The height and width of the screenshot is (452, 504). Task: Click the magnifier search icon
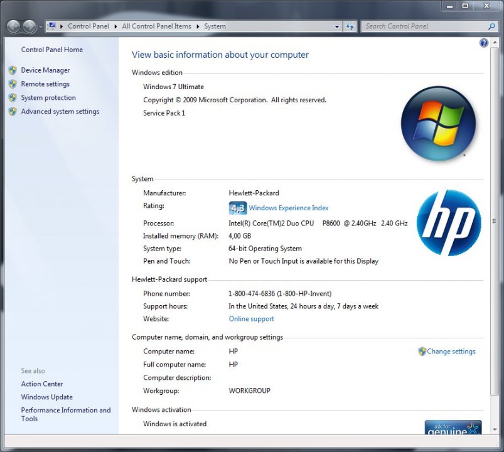click(491, 26)
